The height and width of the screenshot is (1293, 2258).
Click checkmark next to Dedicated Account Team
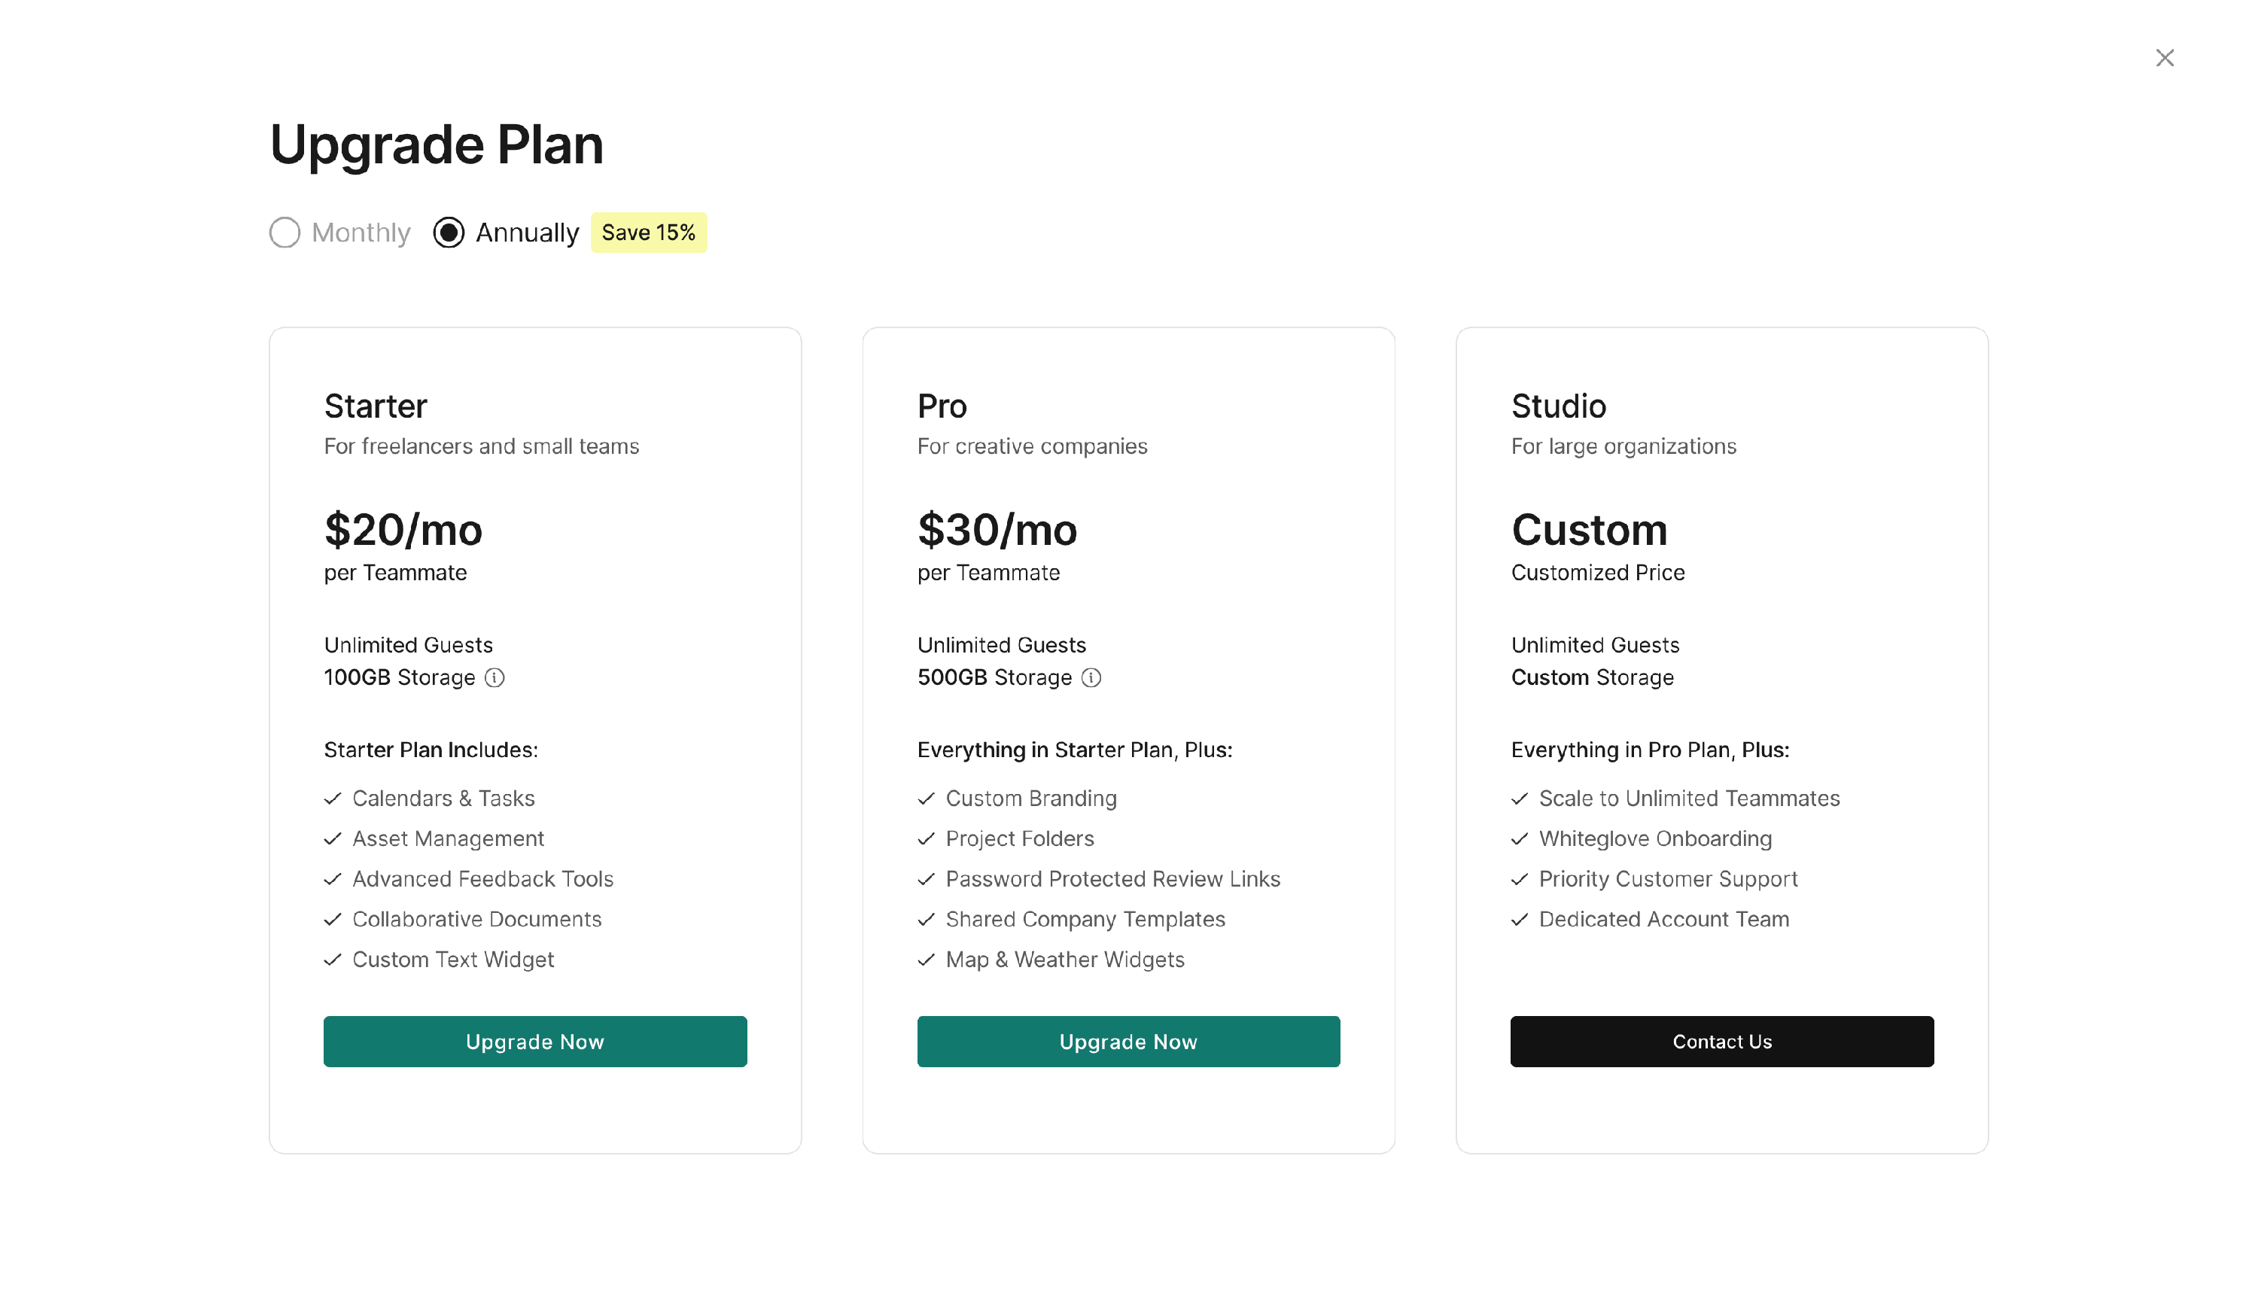click(1519, 919)
